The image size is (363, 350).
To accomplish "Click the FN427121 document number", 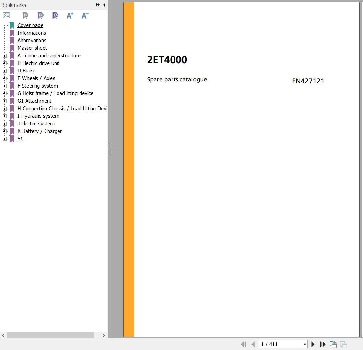I will click(x=308, y=81).
